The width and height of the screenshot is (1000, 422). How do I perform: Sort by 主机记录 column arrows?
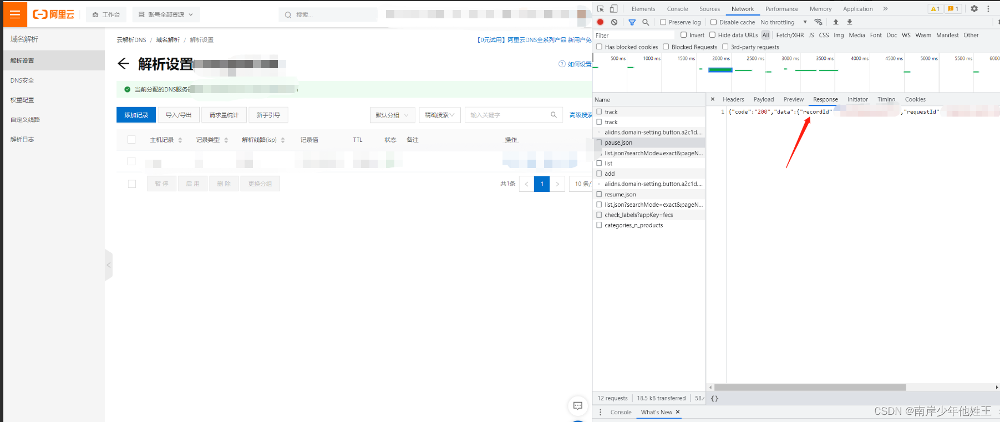(x=180, y=140)
